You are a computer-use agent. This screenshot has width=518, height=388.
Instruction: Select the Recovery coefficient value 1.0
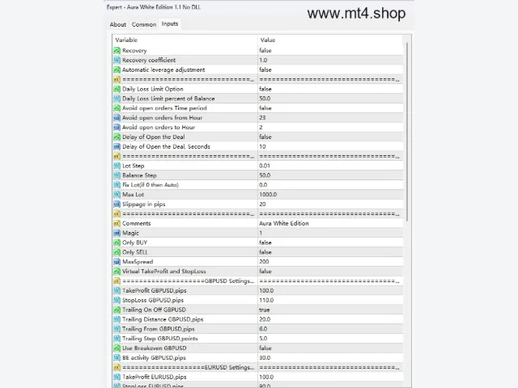(x=263, y=60)
